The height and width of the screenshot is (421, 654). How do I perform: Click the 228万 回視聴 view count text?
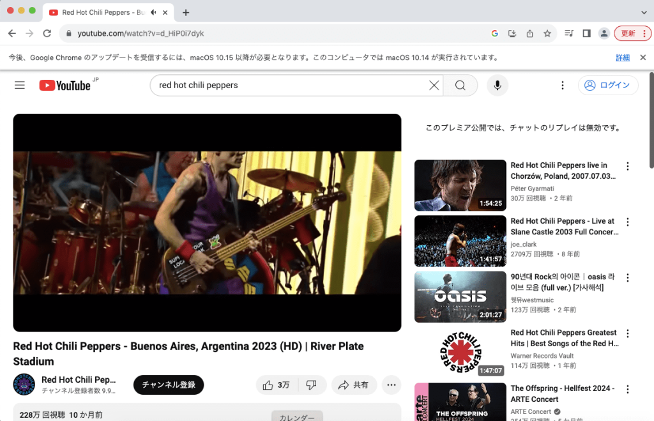coord(43,415)
